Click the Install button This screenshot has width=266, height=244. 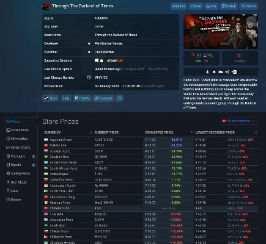tap(229, 6)
